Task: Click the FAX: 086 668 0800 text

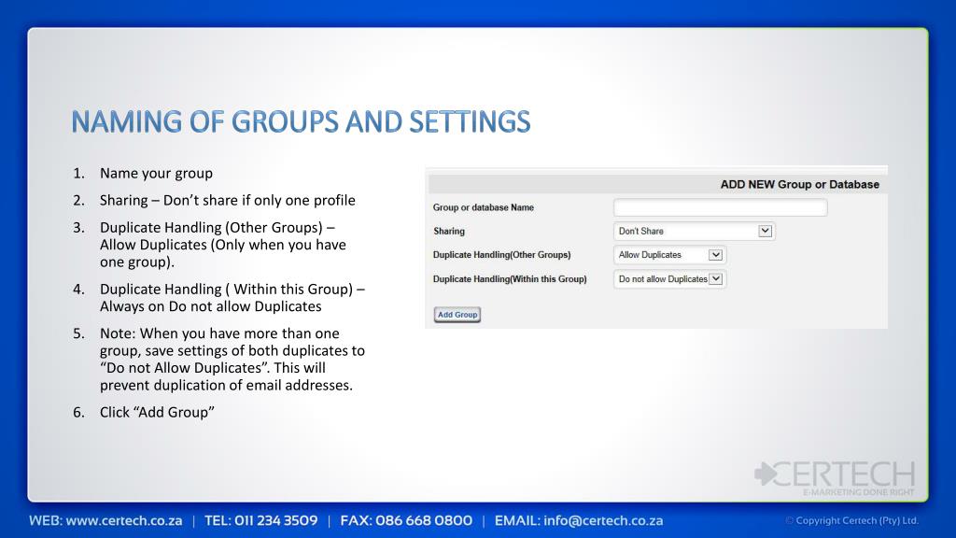Action: pyautogui.click(x=406, y=520)
